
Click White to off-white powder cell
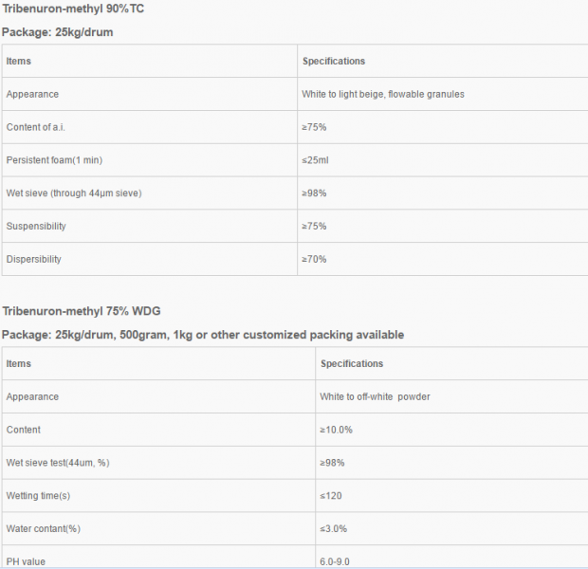[x=375, y=396]
